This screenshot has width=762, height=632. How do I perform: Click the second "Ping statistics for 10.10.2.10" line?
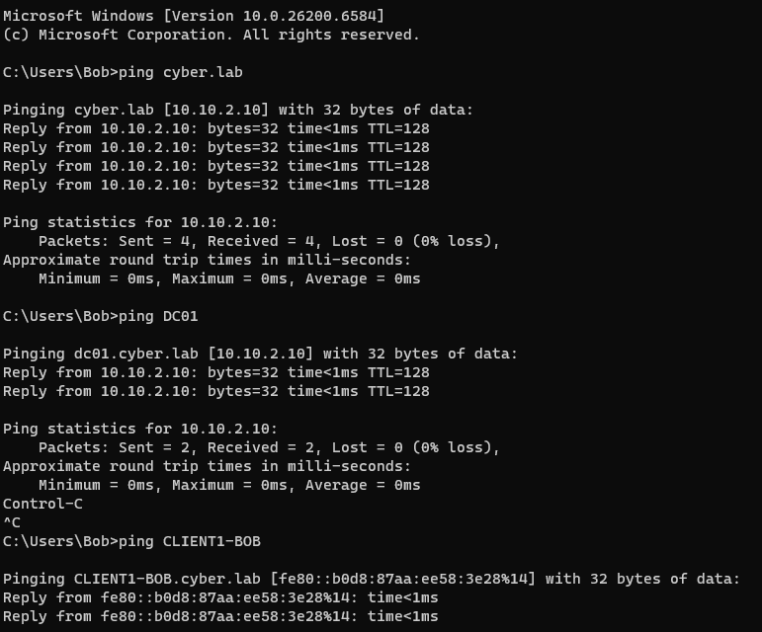140,429
